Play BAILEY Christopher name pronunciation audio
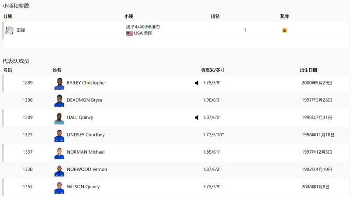The image size is (351, 197). 197,83
